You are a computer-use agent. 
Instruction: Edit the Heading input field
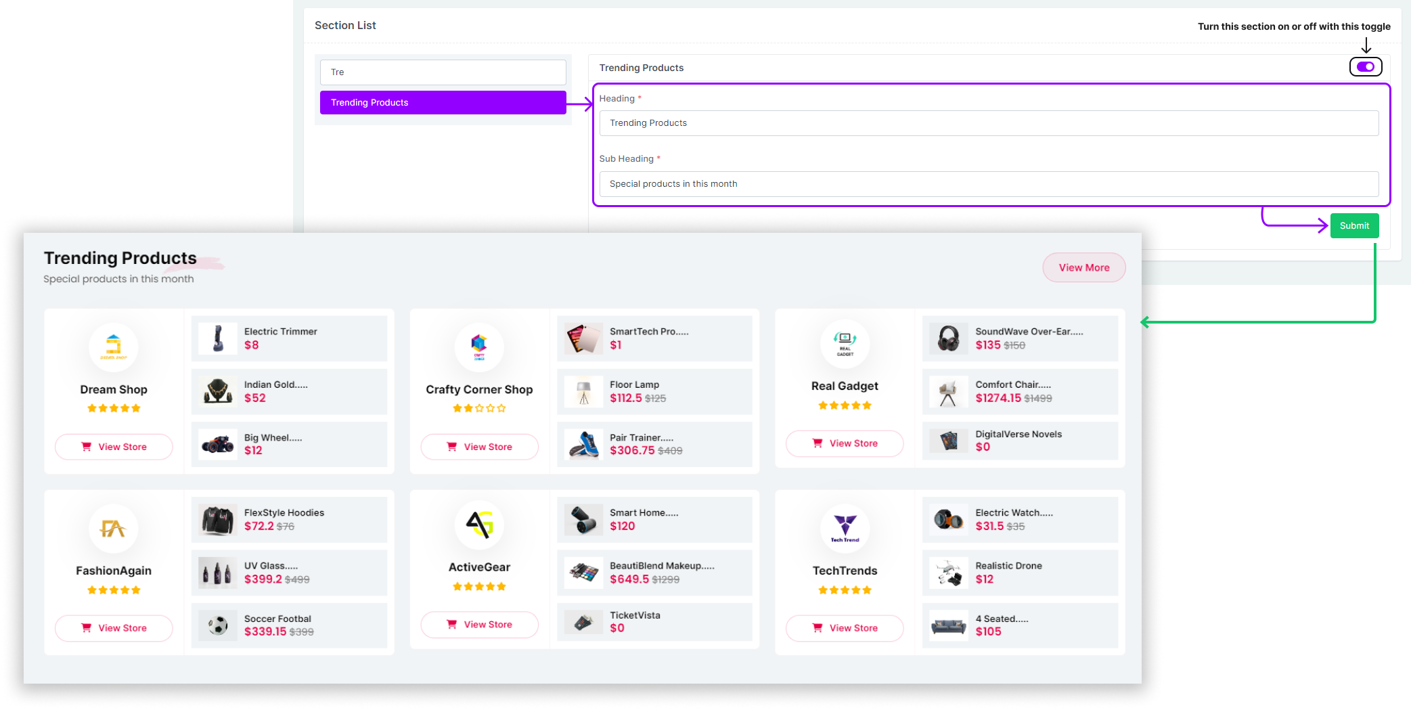[x=988, y=123]
